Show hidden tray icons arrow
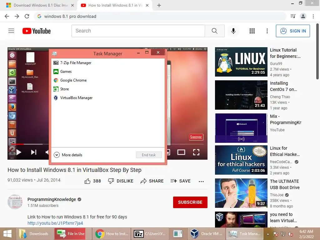The width and height of the screenshot is (320, 240). click(x=268, y=234)
